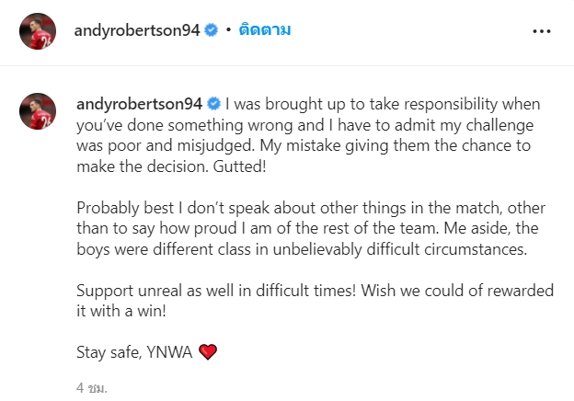Click verified badge in post header
Screen dimensions: 574x401
point(212,30)
